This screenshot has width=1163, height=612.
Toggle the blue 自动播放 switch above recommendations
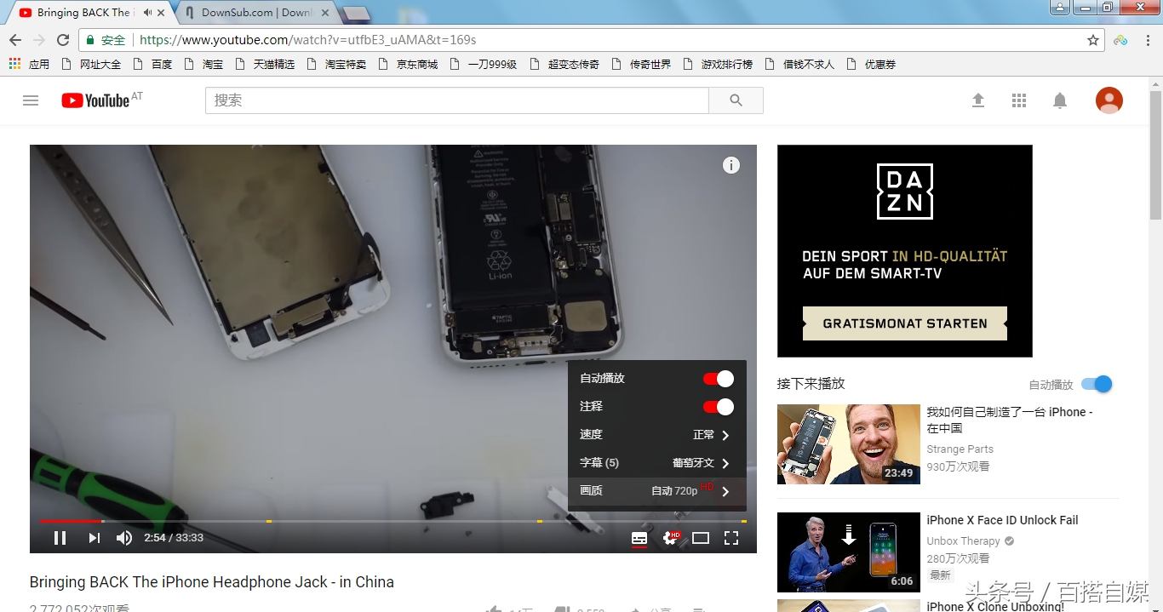point(1097,384)
